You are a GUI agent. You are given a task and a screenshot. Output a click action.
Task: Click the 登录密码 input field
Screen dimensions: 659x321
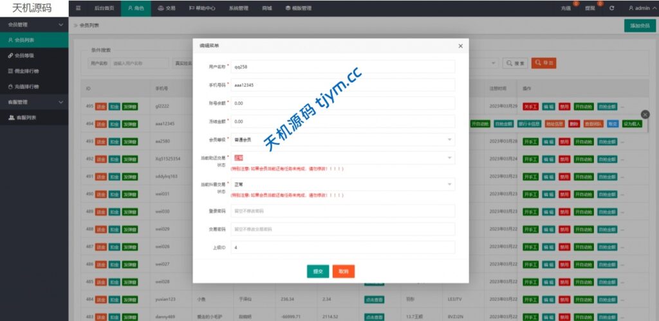pyautogui.click(x=342, y=211)
